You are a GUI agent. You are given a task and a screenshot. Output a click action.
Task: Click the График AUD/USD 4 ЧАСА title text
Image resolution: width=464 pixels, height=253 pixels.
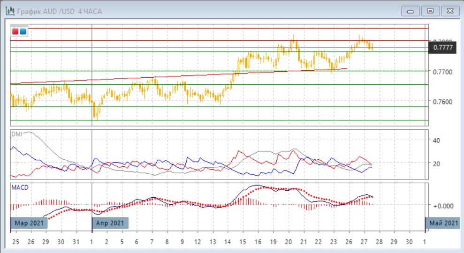pos(60,10)
